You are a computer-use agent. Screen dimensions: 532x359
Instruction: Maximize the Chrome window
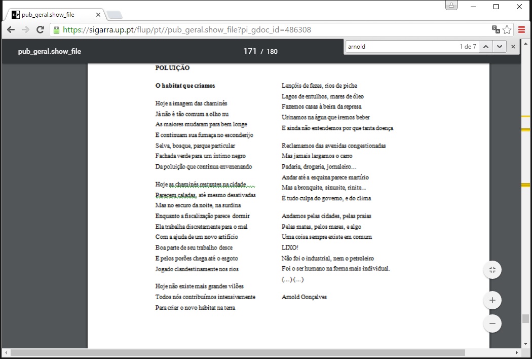(x=496, y=7)
